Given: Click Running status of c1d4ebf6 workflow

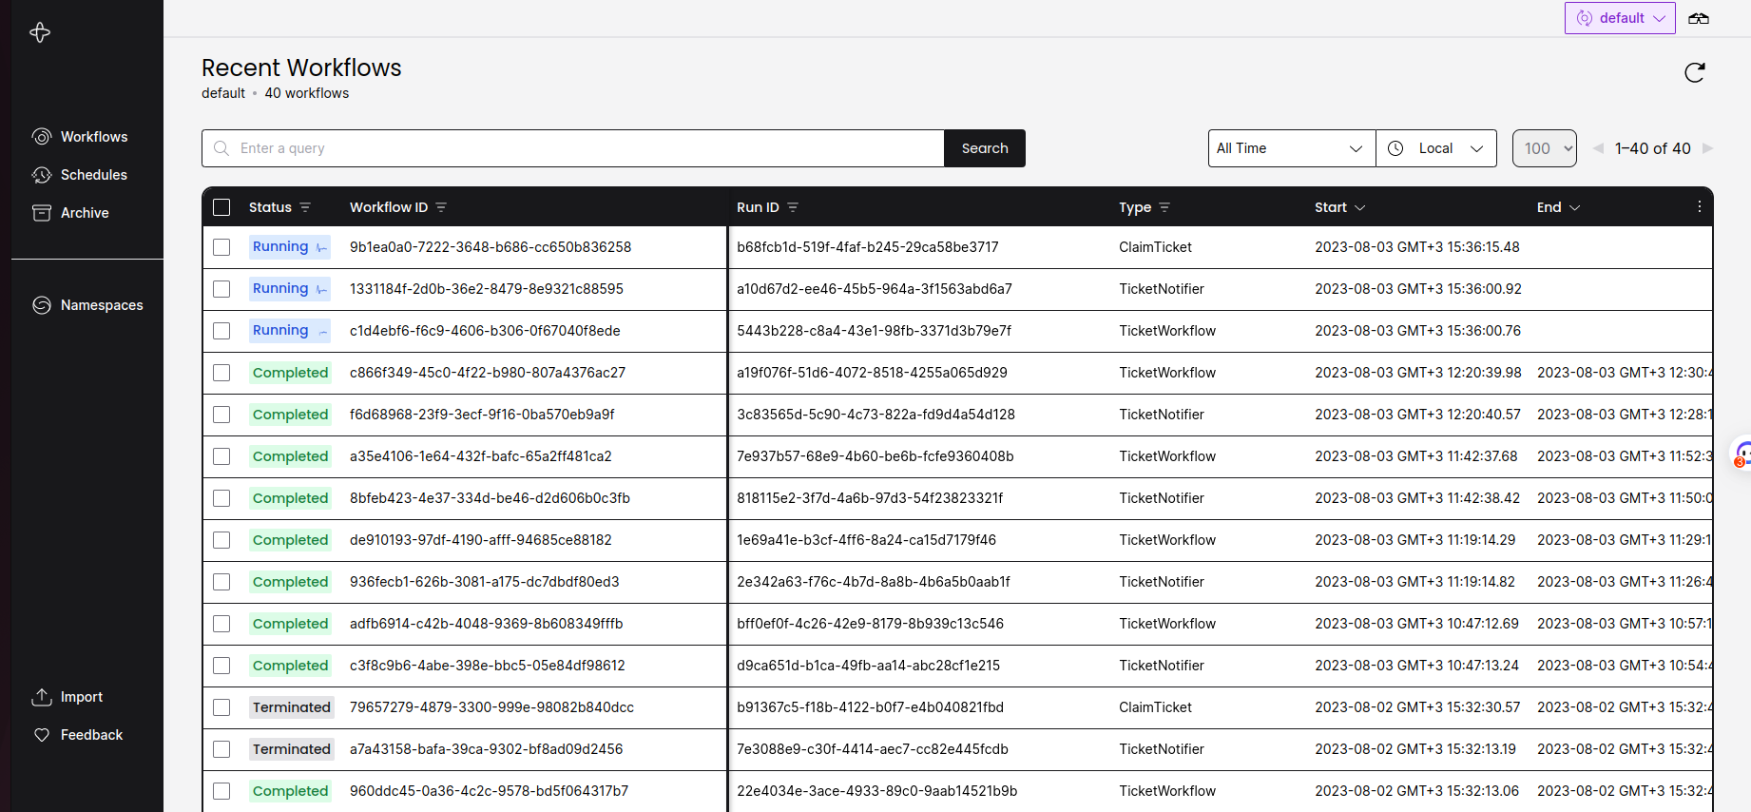Looking at the screenshot, I should (290, 331).
